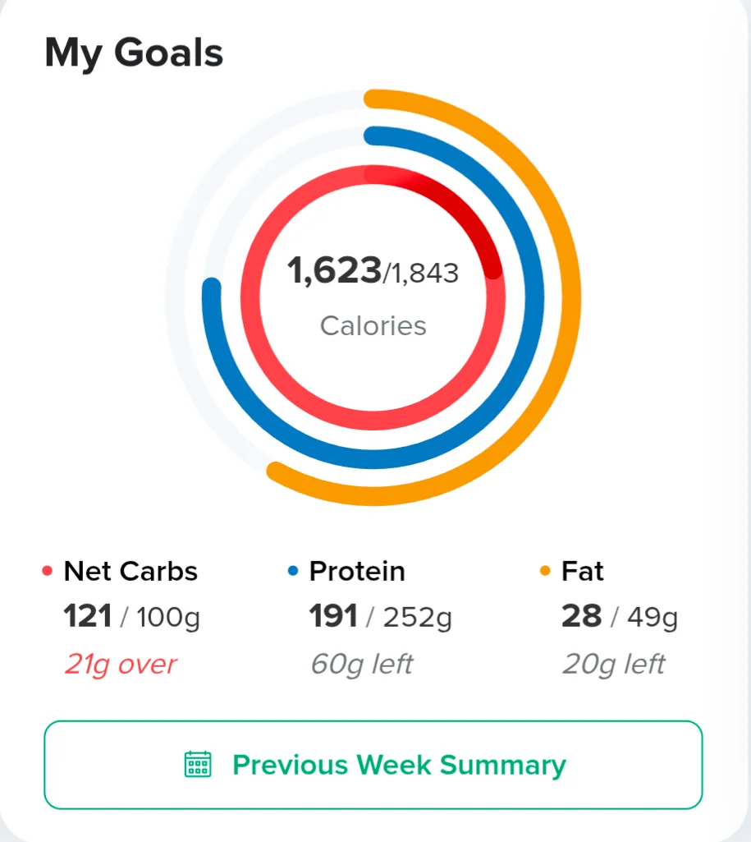This screenshot has width=751, height=842.
Task: Open the Fat label
Action: (x=583, y=571)
